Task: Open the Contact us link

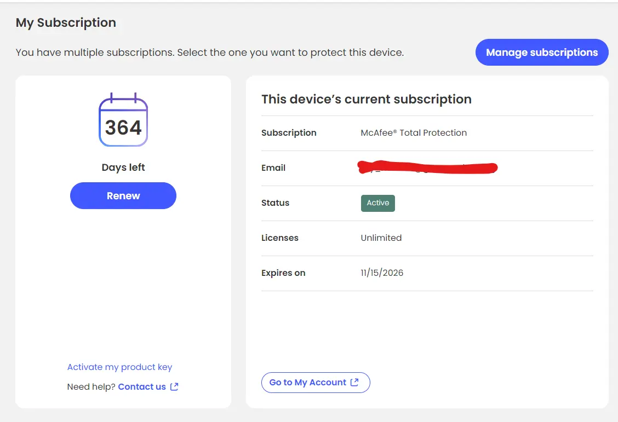Action: coord(142,386)
